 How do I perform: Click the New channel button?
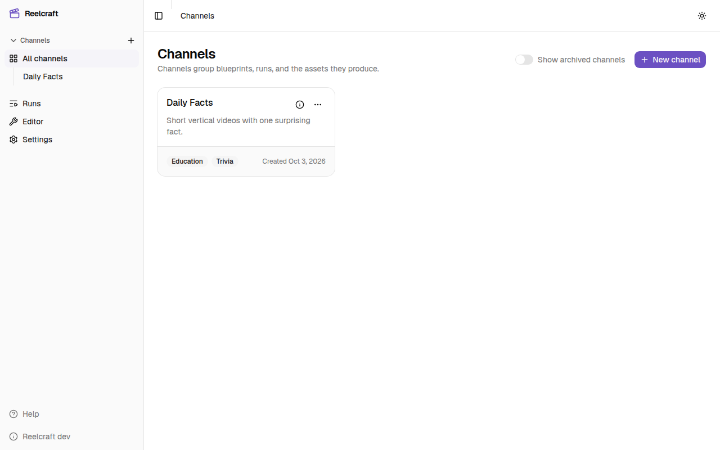pyautogui.click(x=670, y=60)
